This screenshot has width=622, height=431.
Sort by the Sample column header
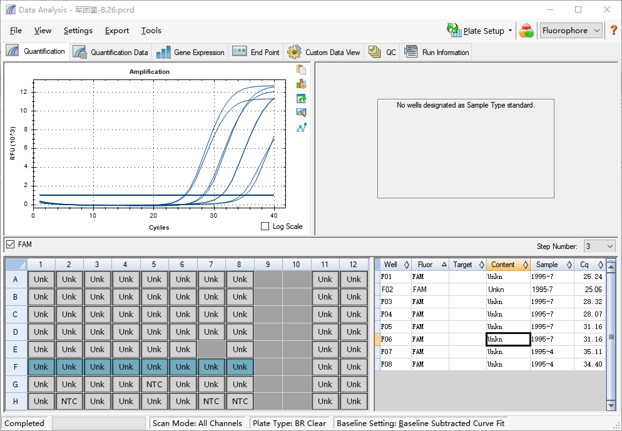pyautogui.click(x=552, y=265)
